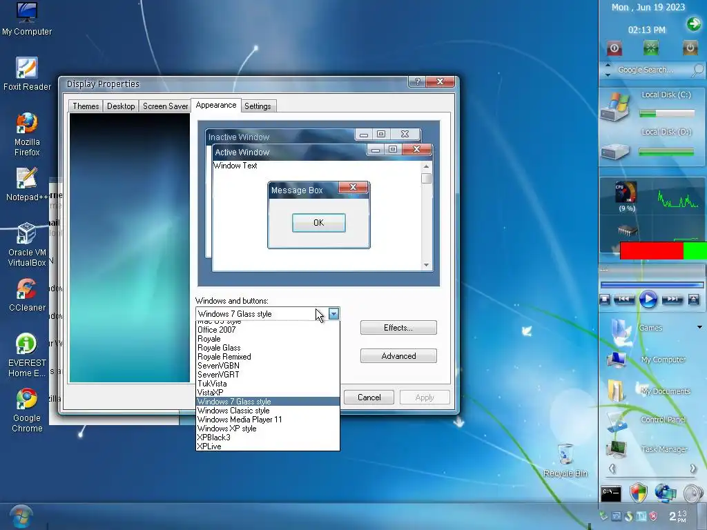Click the security shield sidebar icon
Screen dimensions: 707x530
pos(639,493)
